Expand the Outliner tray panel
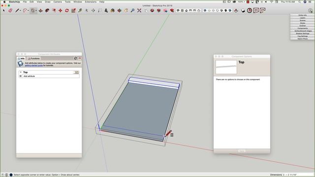 (302, 26)
